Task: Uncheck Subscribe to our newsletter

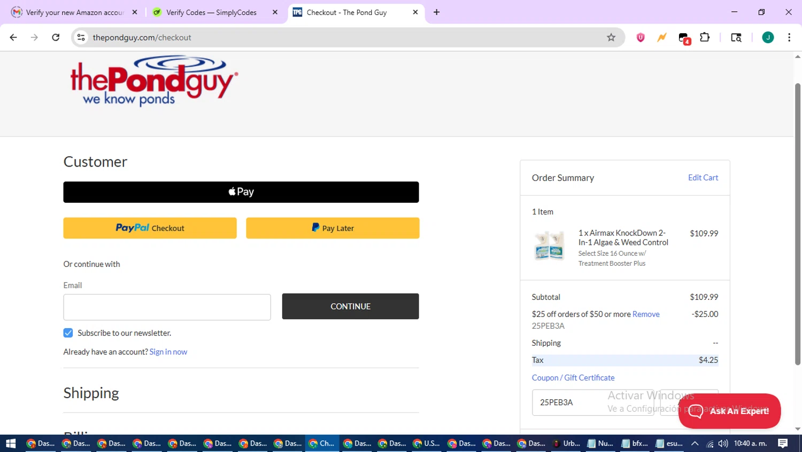Action: [68, 333]
